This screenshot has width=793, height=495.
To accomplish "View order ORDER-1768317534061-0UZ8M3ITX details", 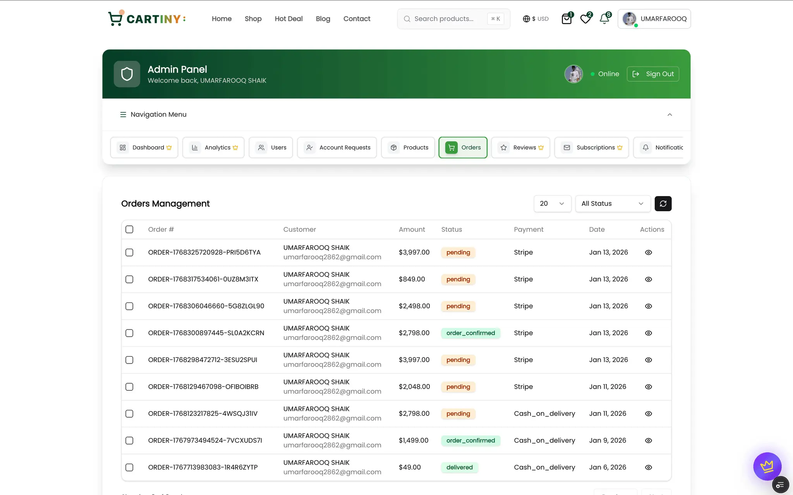I will pos(649,279).
